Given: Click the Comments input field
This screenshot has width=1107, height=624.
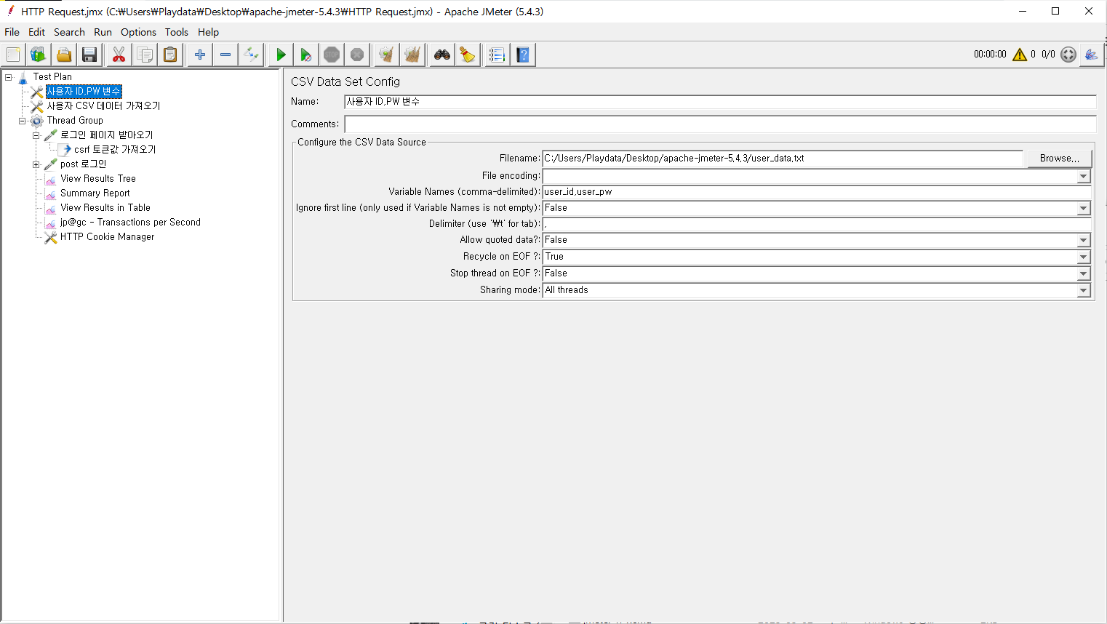Looking at the screenshot, I should click(x=720, y=124).
